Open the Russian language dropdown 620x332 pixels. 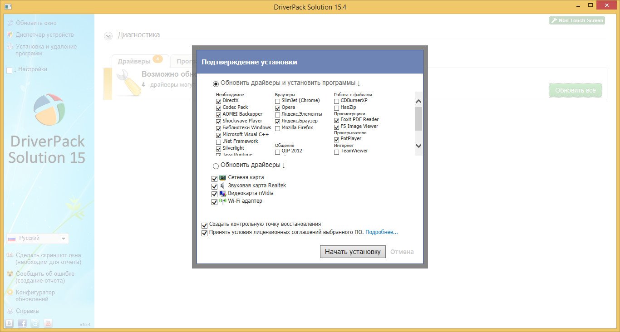click(x=37, y=239)
